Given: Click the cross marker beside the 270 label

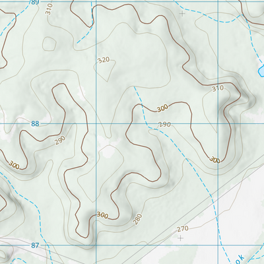Looking at the screenshot, I should click(x=181, y=238).
